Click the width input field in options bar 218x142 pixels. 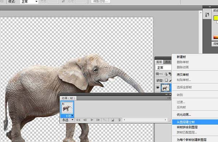(53, 1)
